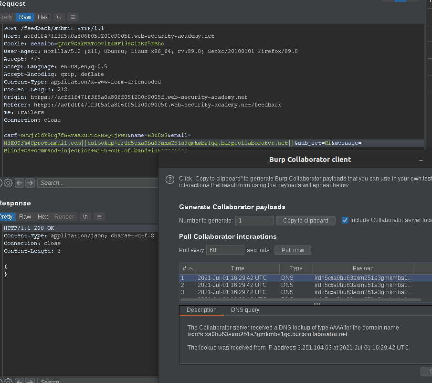Focus the request Search field

click(x=97, y=183)
